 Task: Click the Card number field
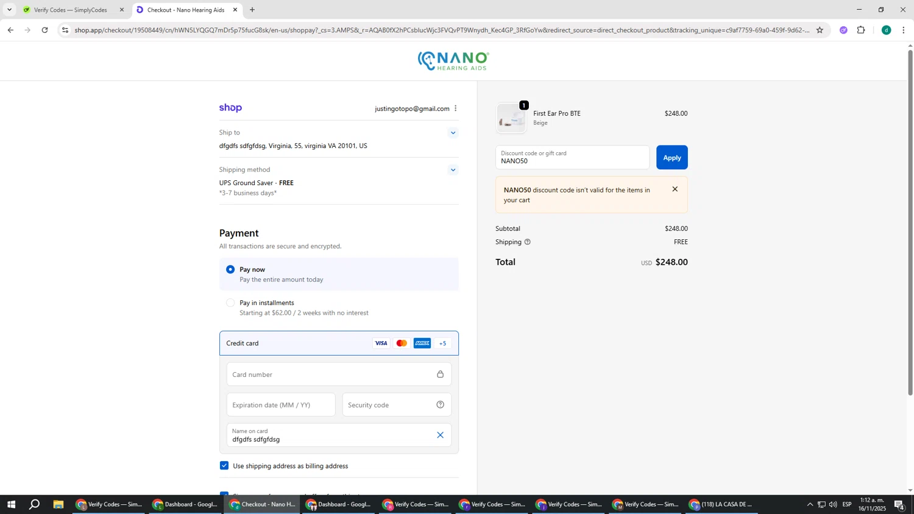click(339, 375)
